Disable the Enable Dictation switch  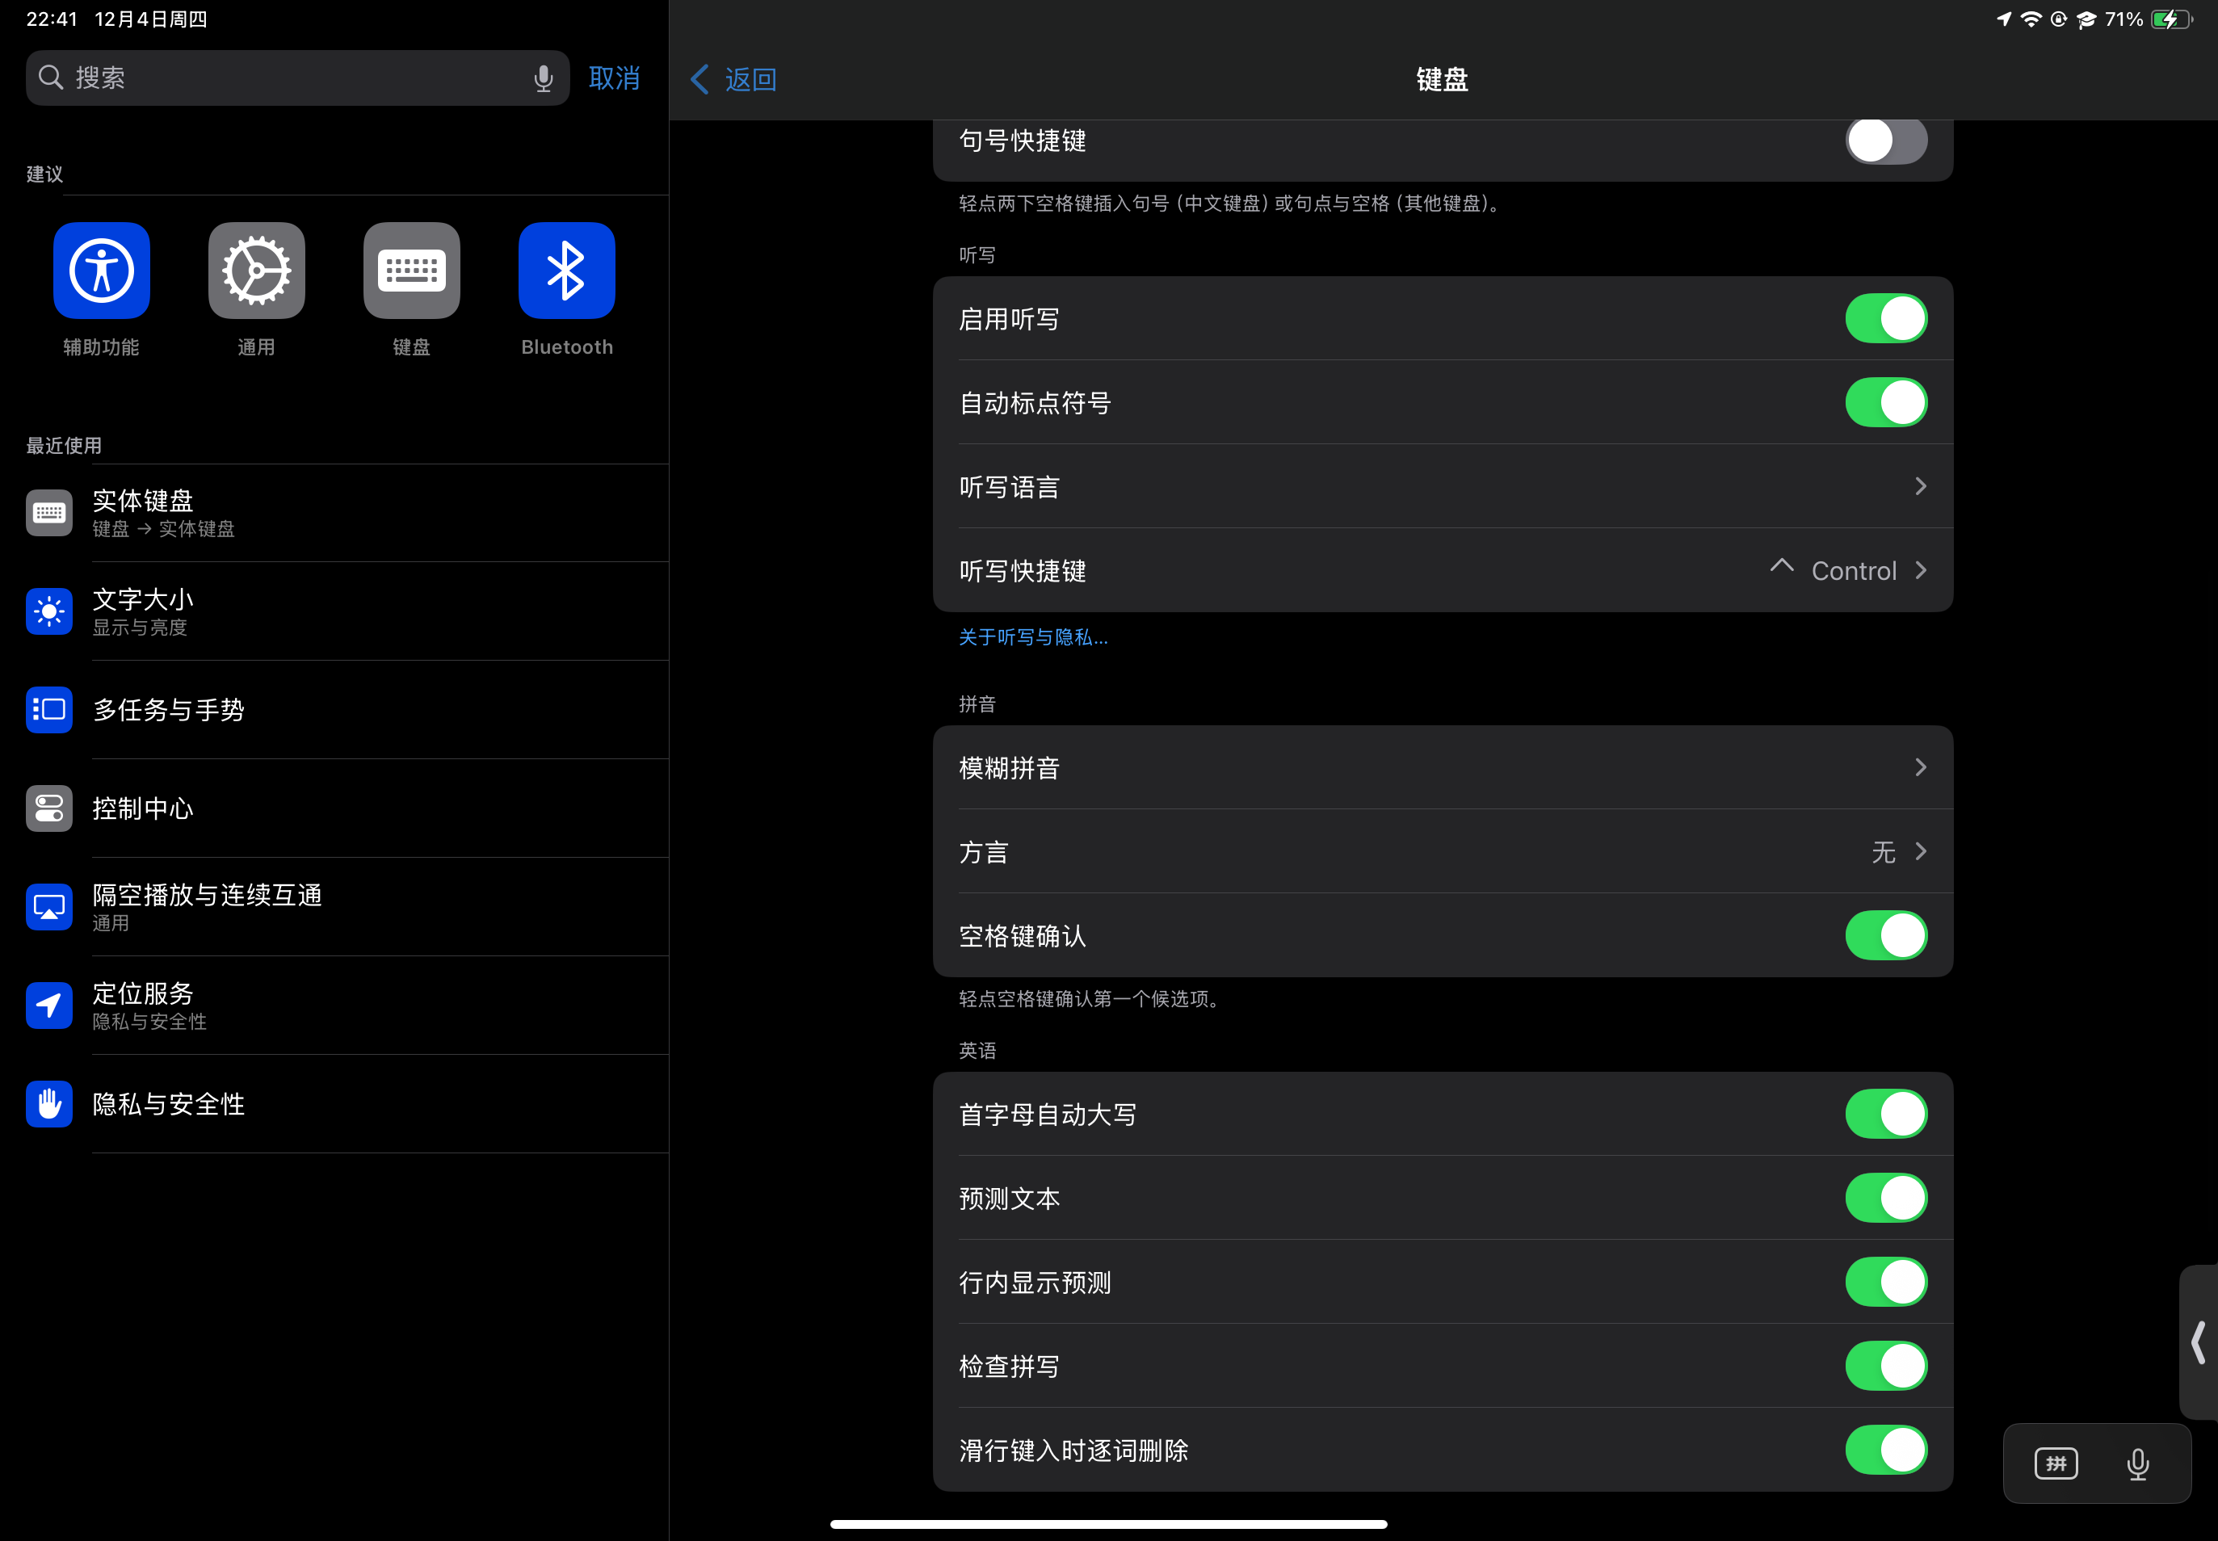[x=1885, y=319]
